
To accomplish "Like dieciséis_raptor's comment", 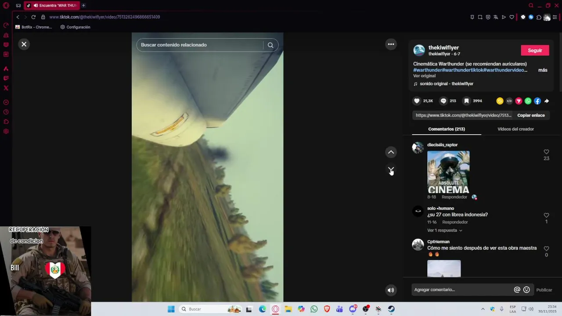I will click(546, 152).
